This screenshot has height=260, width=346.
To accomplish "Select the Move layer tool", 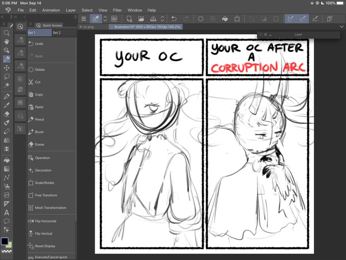I will [x=7, y=68].
